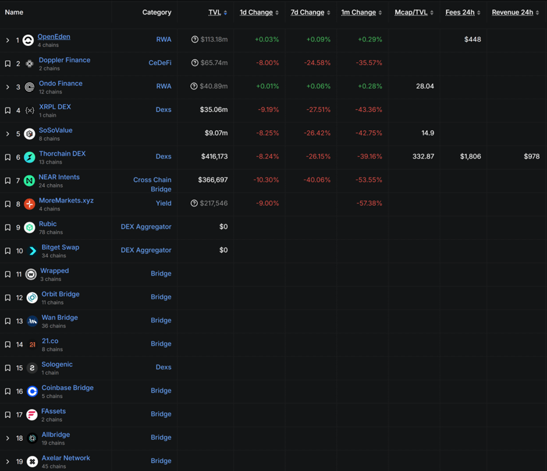547x471 pixels.
Task: Toggle bookmark for XRPL DEX row
Action: click(8, 110)
